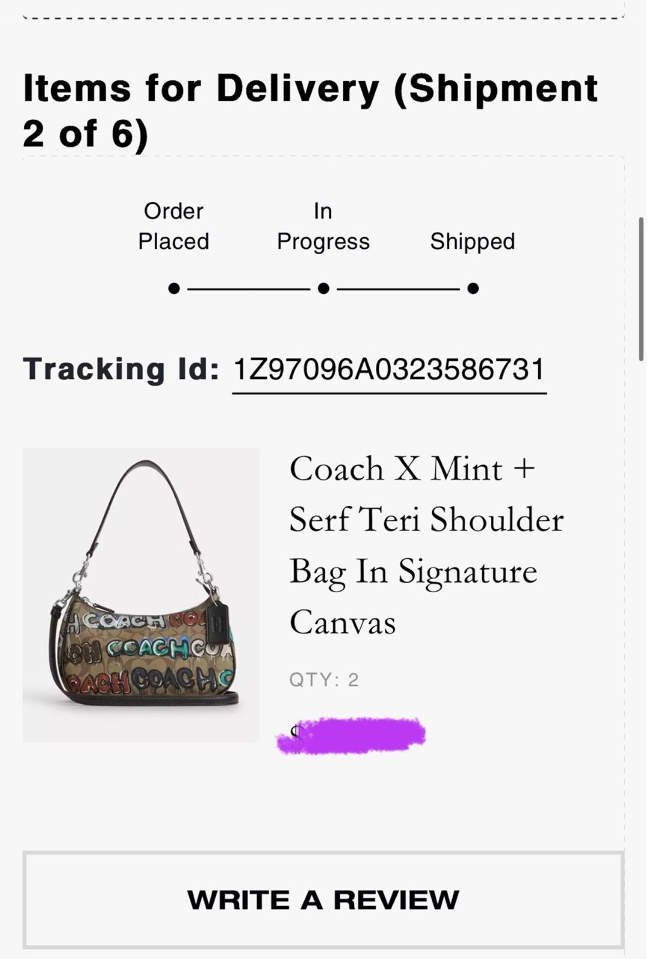The height and width of the screenshot is (959, 648).
Task: Select the Shipped status dot
Action: tap(473, 289)
